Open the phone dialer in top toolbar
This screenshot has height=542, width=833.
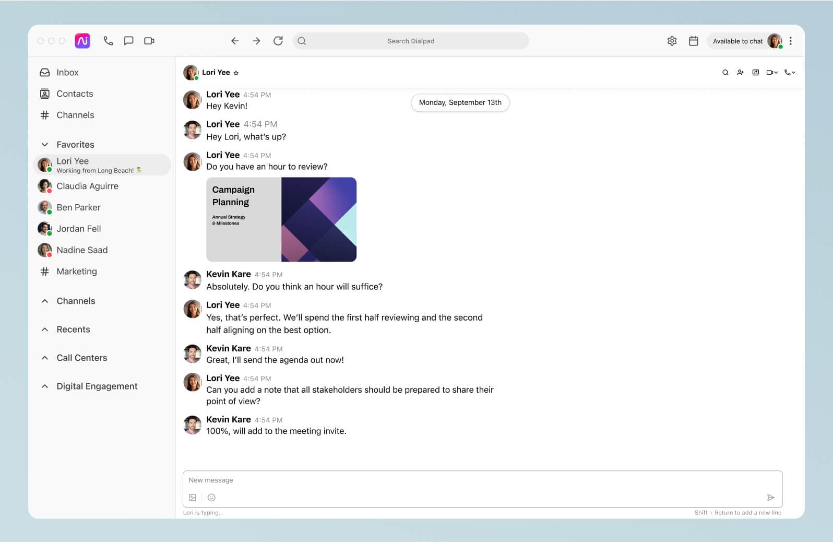click(108, 41)
